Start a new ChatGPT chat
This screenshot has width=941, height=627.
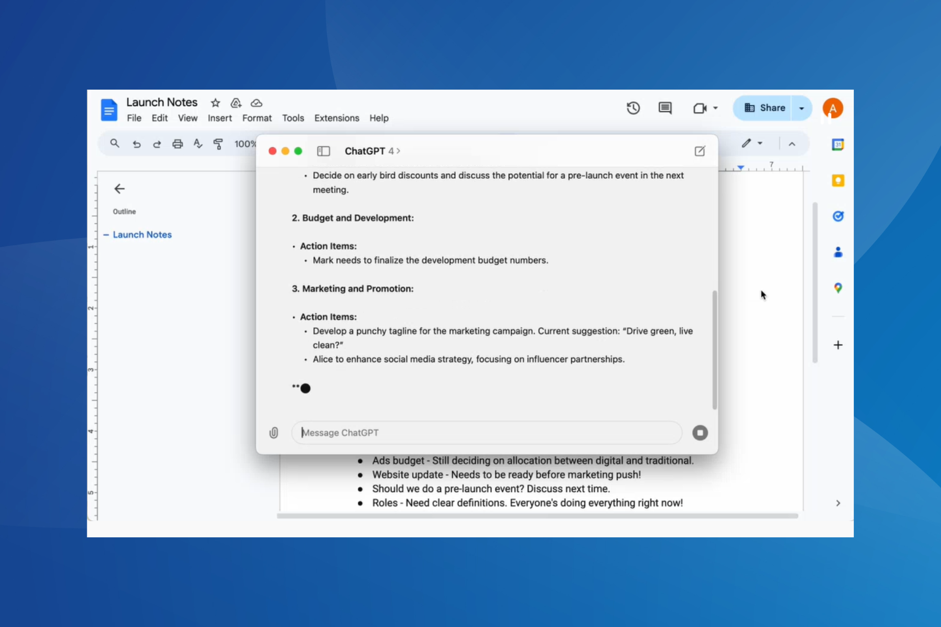point(700,151)
